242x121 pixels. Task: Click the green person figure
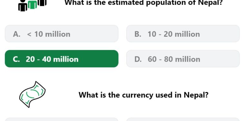click(32, 5)
